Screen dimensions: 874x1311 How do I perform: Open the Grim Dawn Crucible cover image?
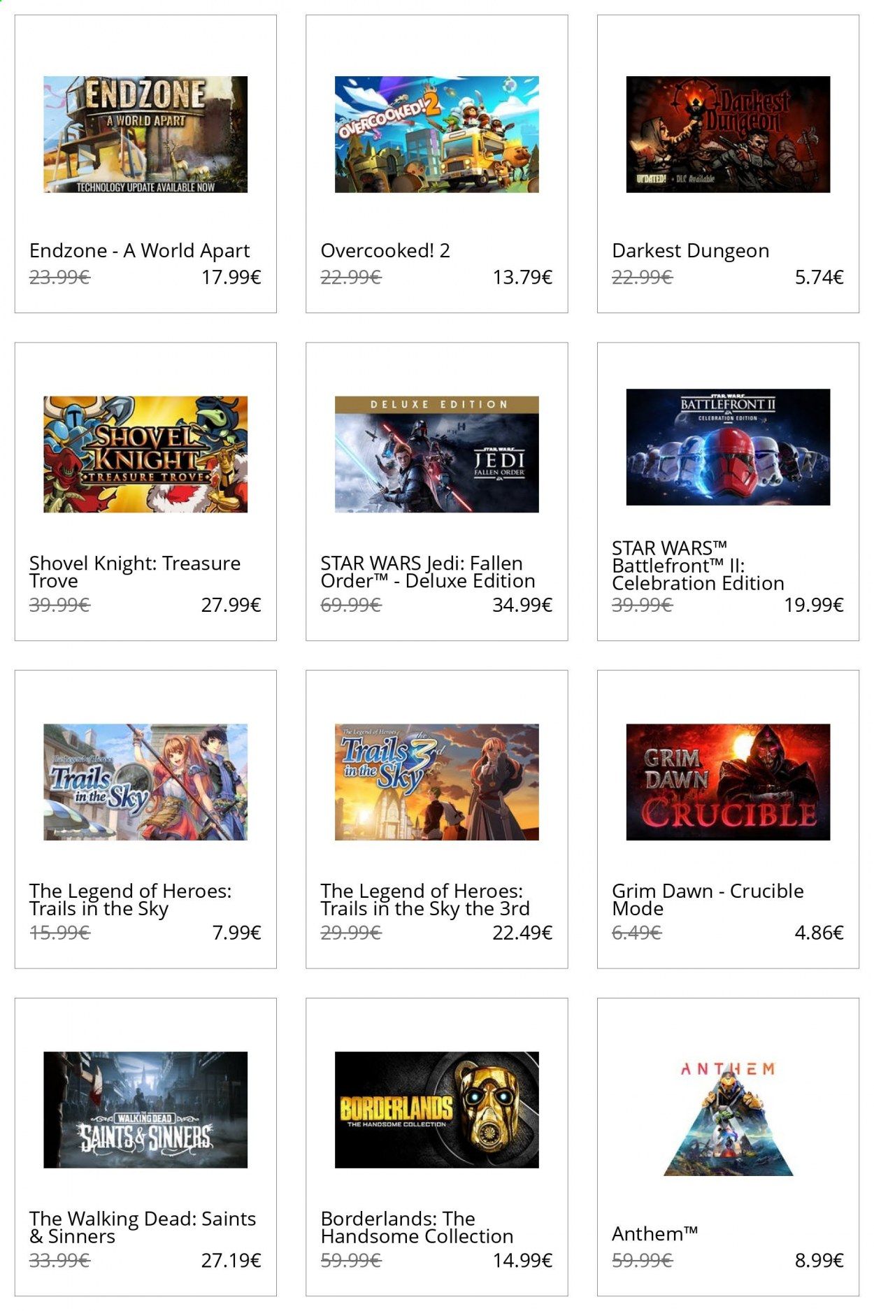[728, 782]
